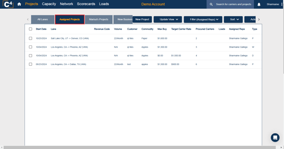Click the lowercase 'apples' commodity cell

click(144, 64)
